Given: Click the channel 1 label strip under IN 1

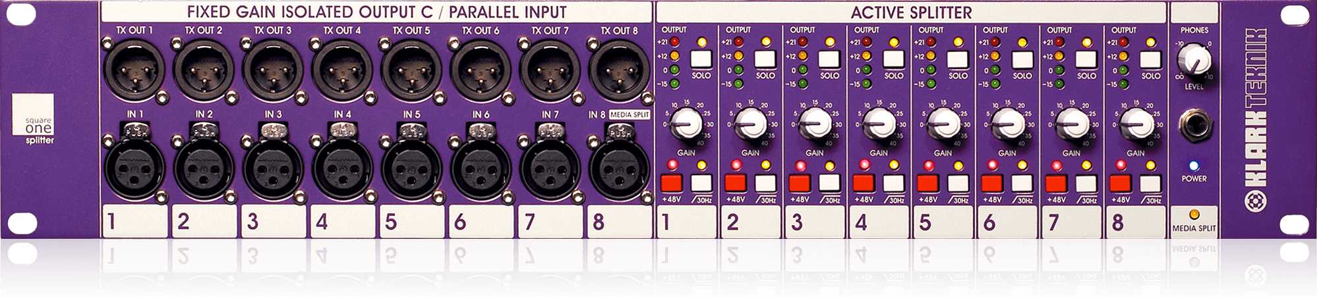Looking at the screenshot, I should point(134,221).
